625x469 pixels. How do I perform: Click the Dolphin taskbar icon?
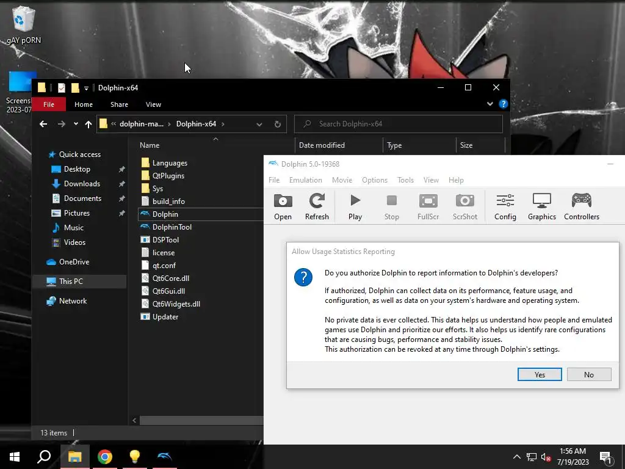coord(164,457)
